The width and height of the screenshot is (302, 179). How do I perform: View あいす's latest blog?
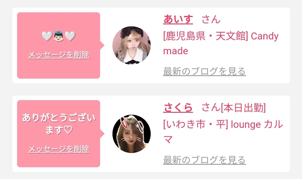pyautogui.click(x=204, y=72)
